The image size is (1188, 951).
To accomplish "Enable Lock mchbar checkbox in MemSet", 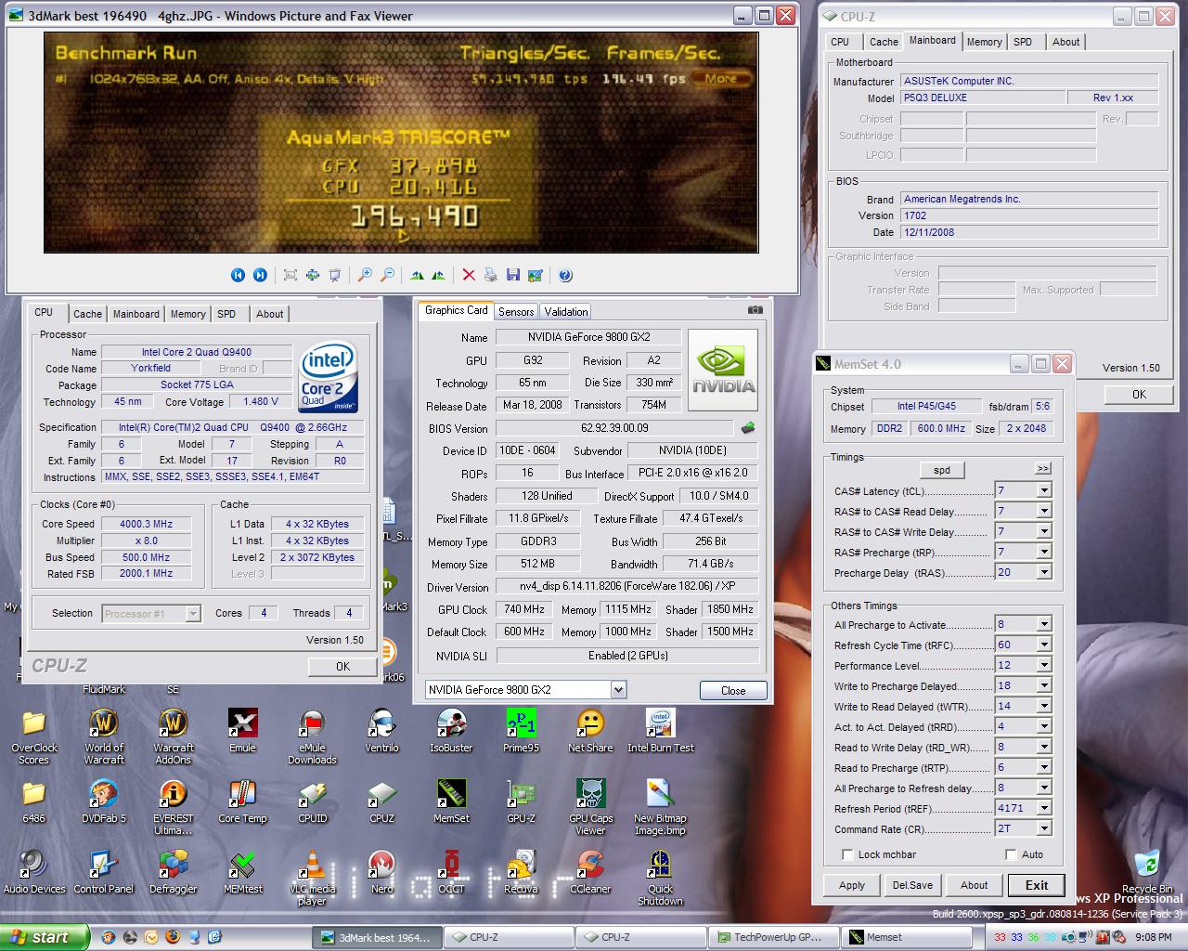I will coord(847,854).
